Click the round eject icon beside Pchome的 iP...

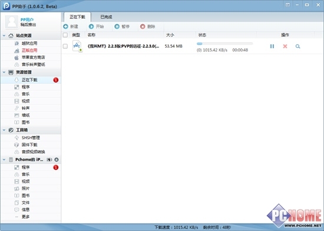(x=57, y=160)
